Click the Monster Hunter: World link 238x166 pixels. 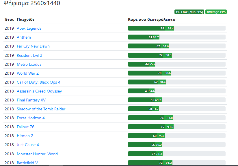37,154
